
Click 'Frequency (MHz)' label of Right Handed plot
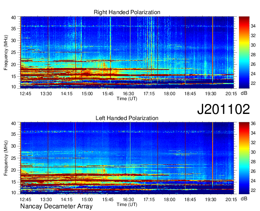coord(6,52)
